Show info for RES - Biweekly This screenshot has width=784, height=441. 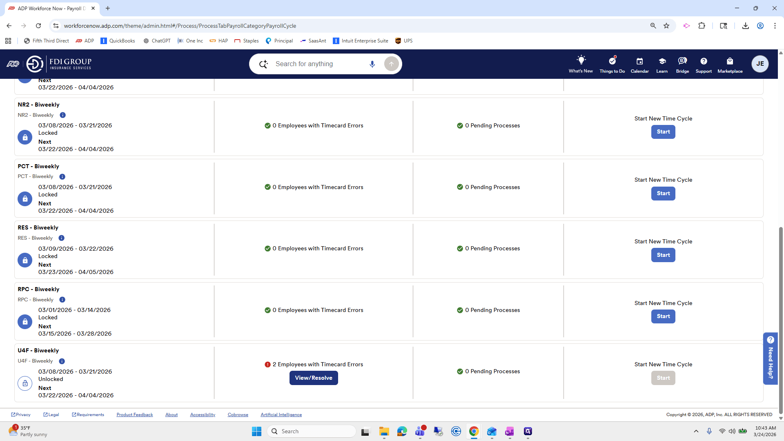(x=61, y=238)
